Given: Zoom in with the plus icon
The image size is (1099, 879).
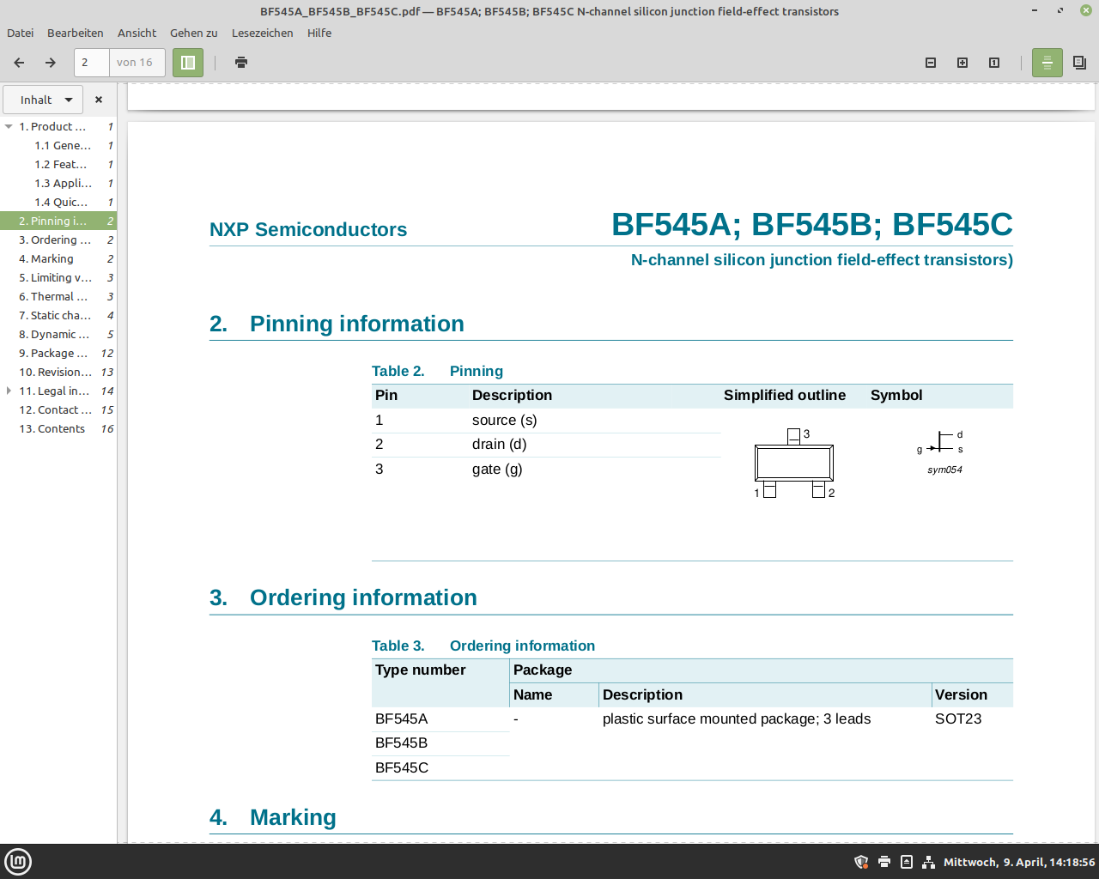Looking at the screenshot, I should pyautogui.click(x=962, y=63).
